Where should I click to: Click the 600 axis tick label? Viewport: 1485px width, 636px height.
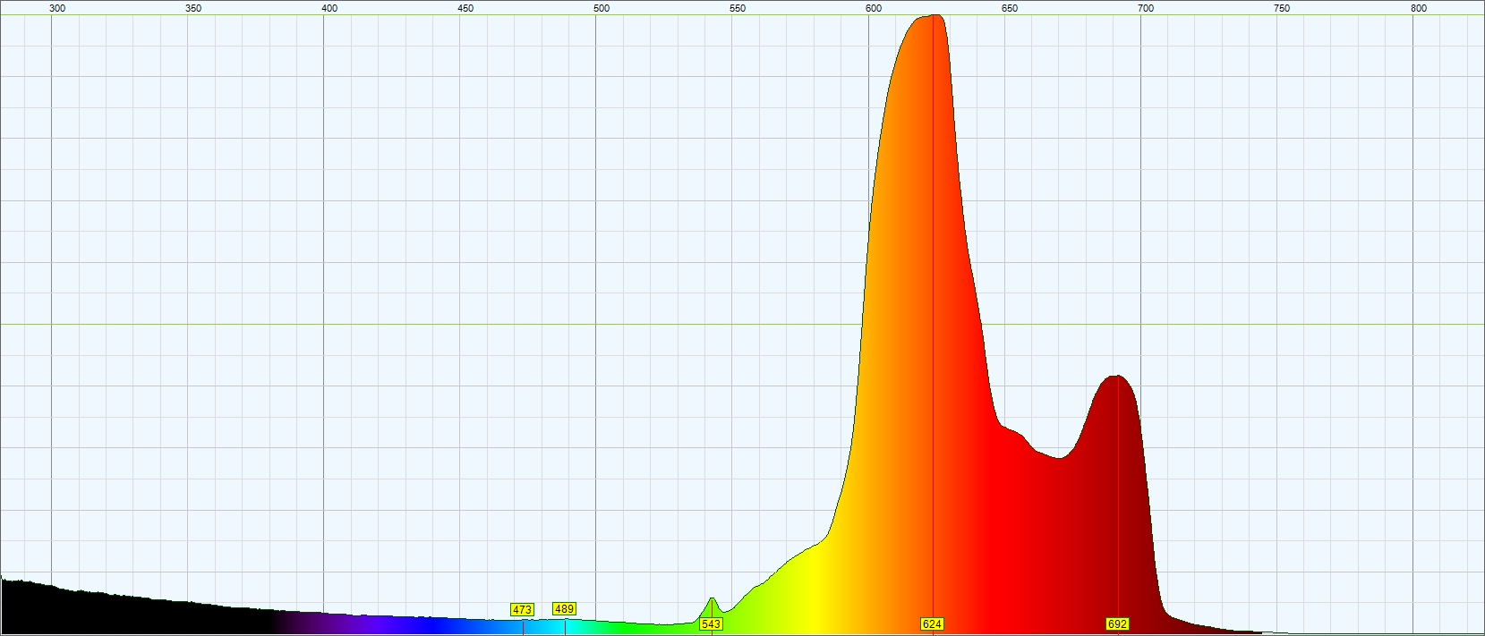(x=874, y=8)
